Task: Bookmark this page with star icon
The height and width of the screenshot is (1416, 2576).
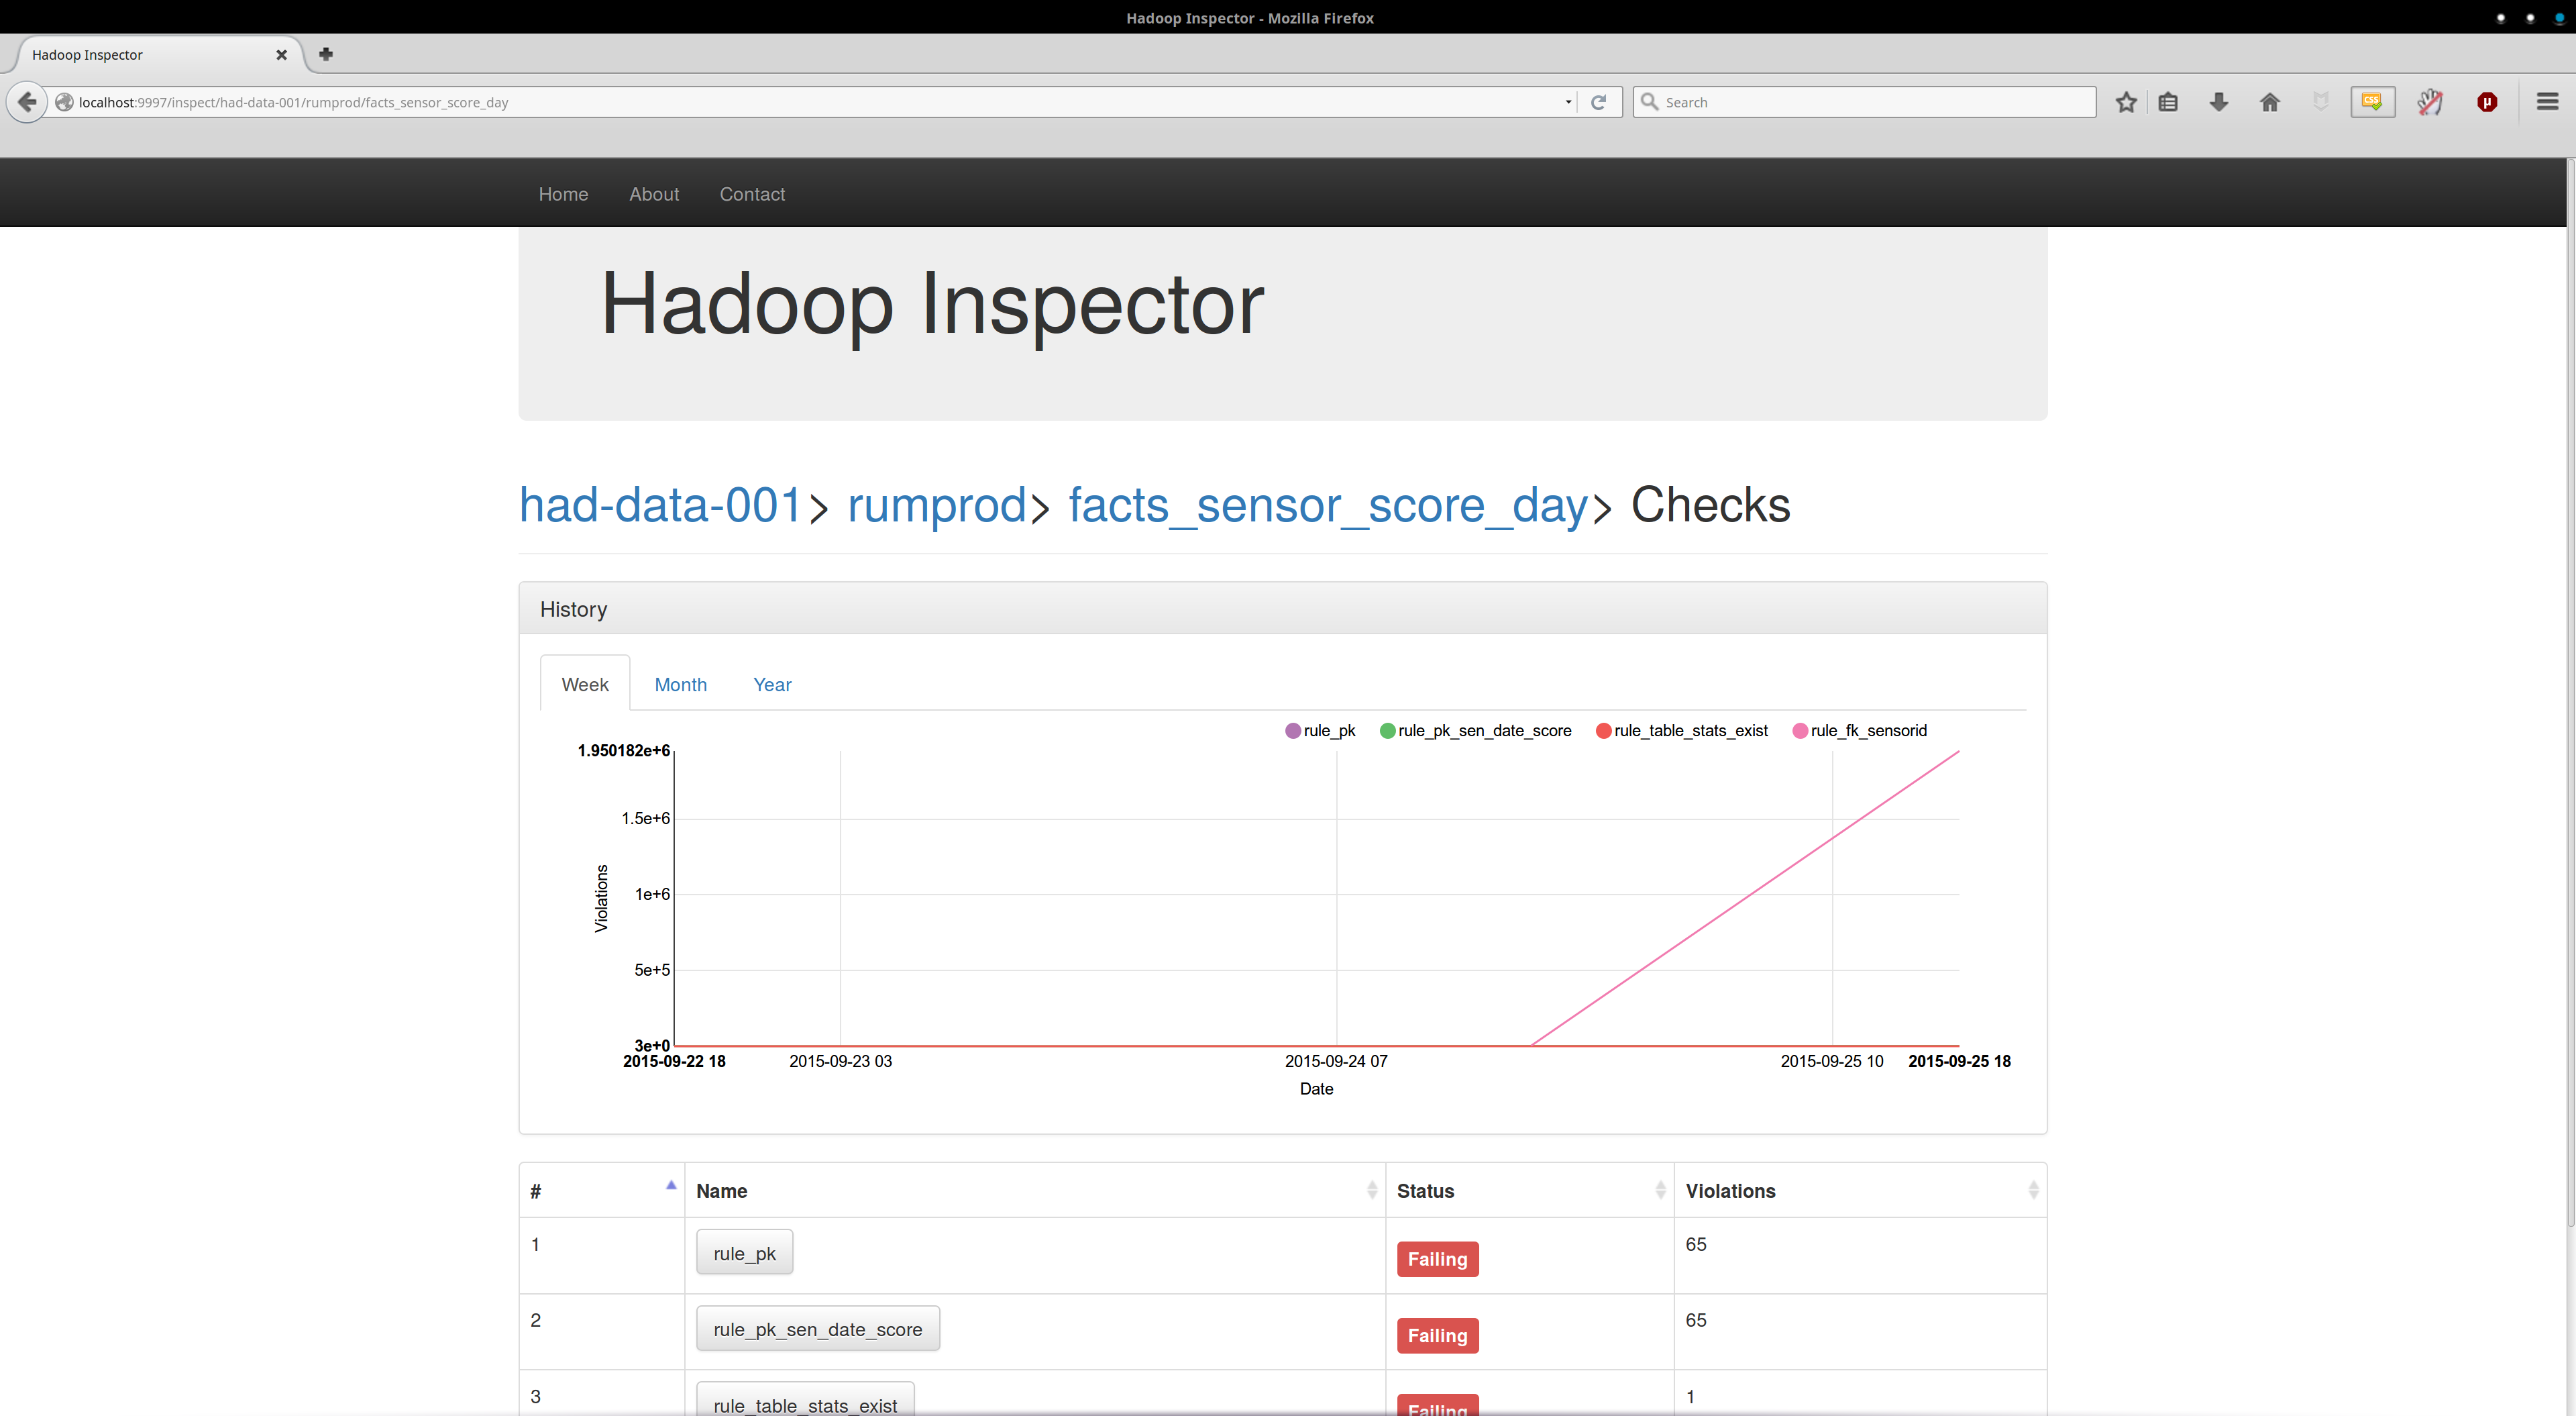Action: tap(2126, 102)
